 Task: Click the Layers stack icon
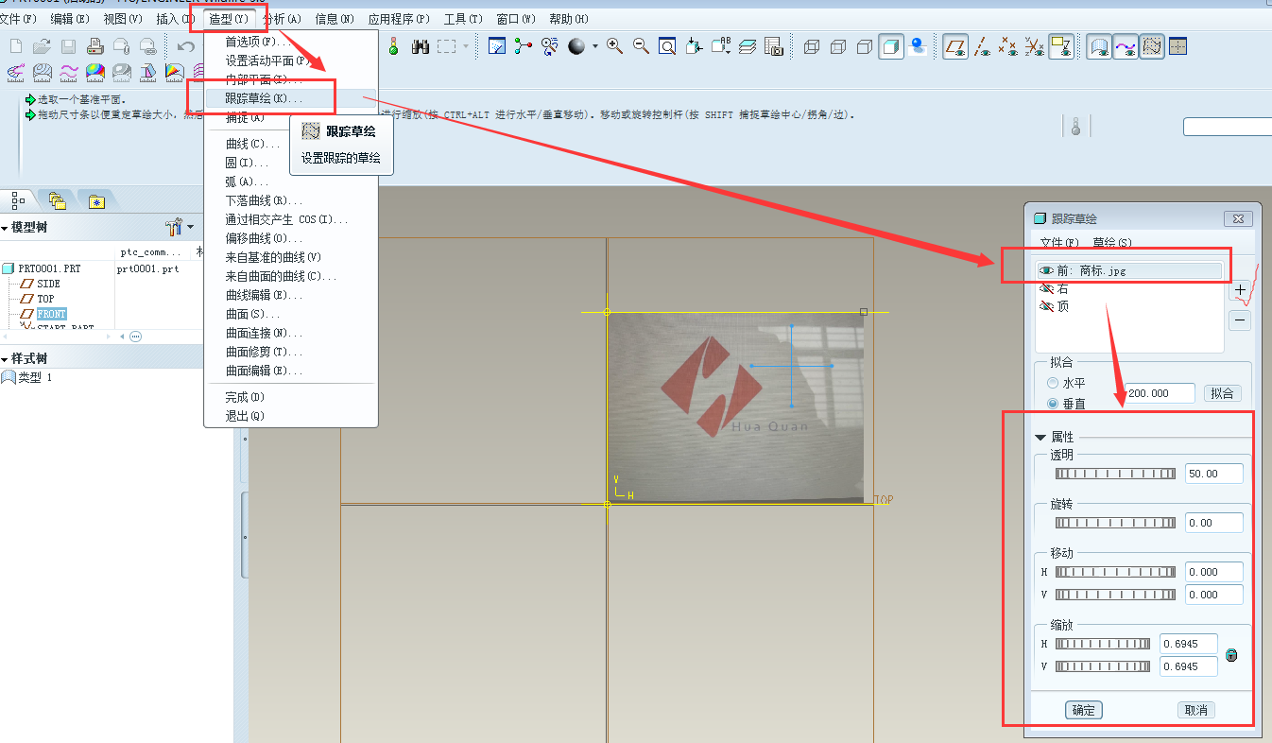[x=748, y=46]
